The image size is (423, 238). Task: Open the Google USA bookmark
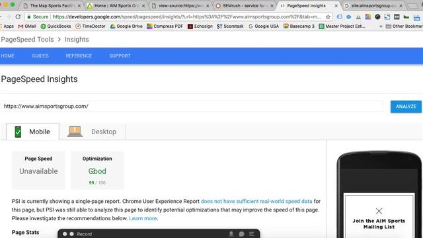[x=264, y=26]
